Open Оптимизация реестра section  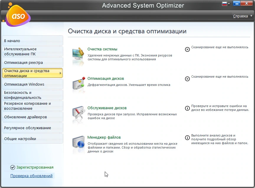(32, 62)
